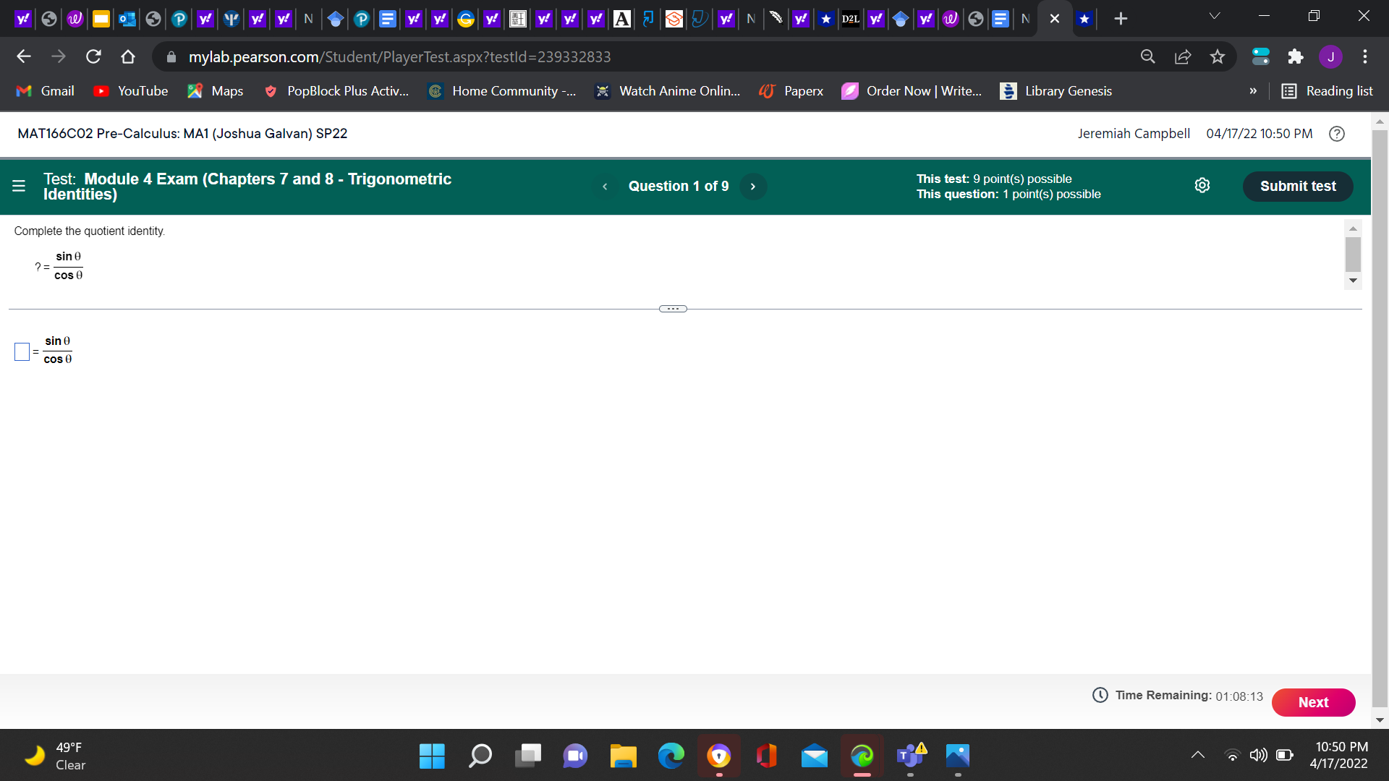Bookmark this page with the star icon
Screen dimensions: 1389x781
pyautogui.click(x=1218, y=56)
